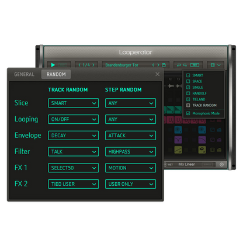Click the RANDOLF dice icon in the menu

point(188,93)
